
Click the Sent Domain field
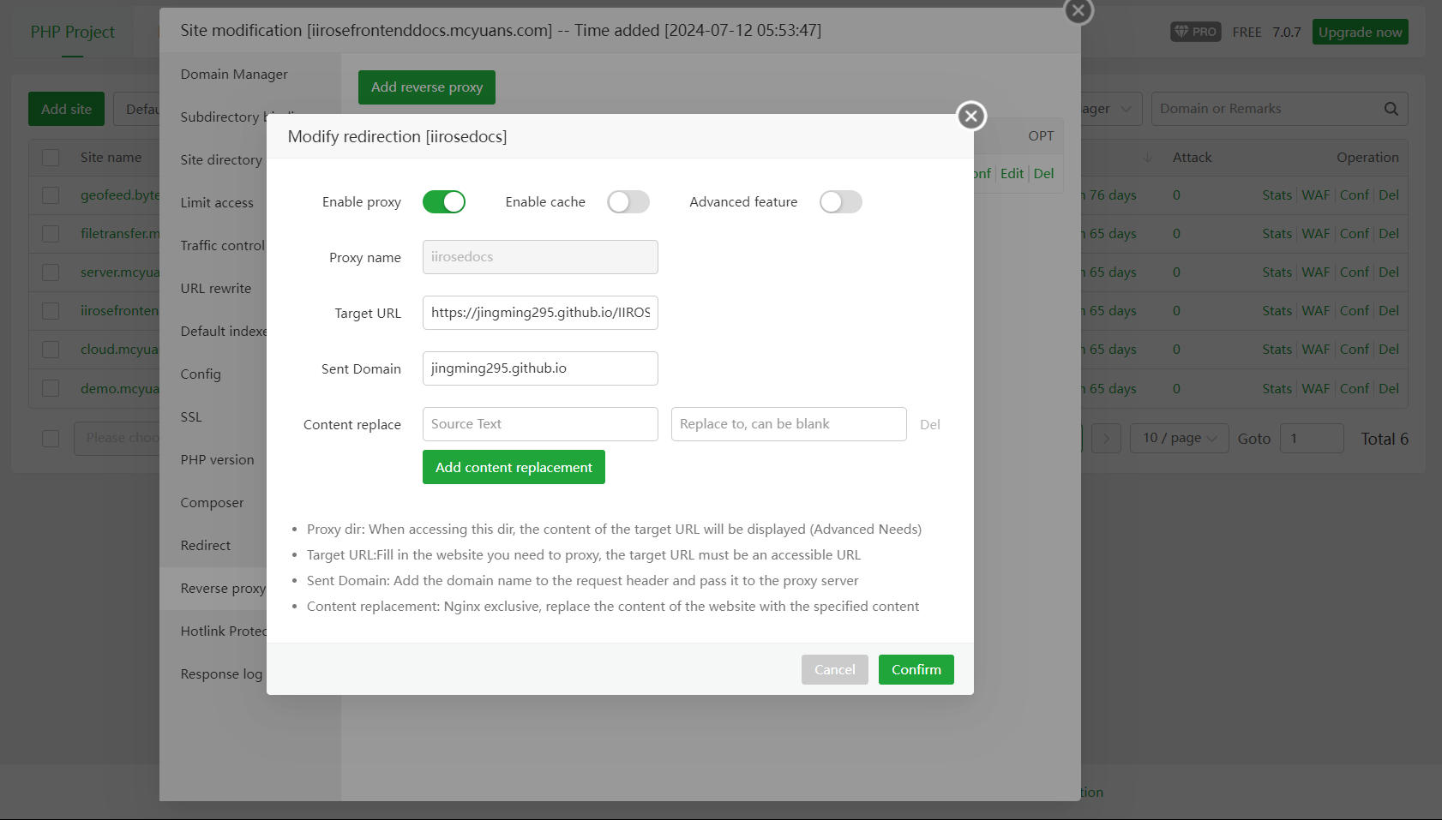click(540, 368)
